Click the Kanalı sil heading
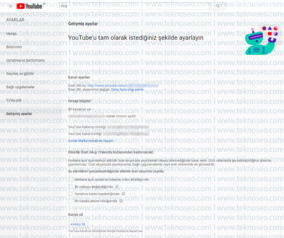Viewport: 284px width, 238px height. tap(75, 215)
